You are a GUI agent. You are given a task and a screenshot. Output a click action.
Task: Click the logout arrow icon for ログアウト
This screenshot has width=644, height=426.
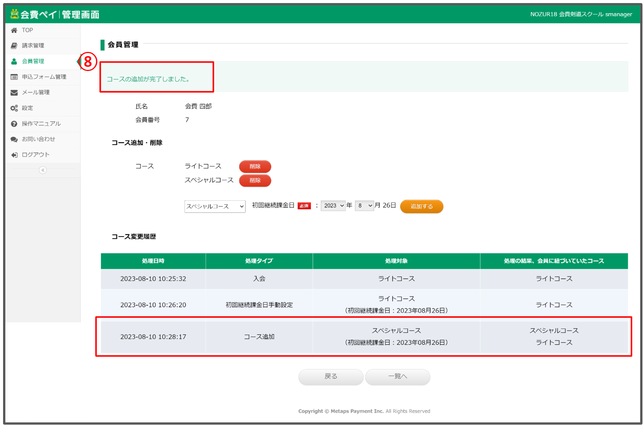point(14,155)
